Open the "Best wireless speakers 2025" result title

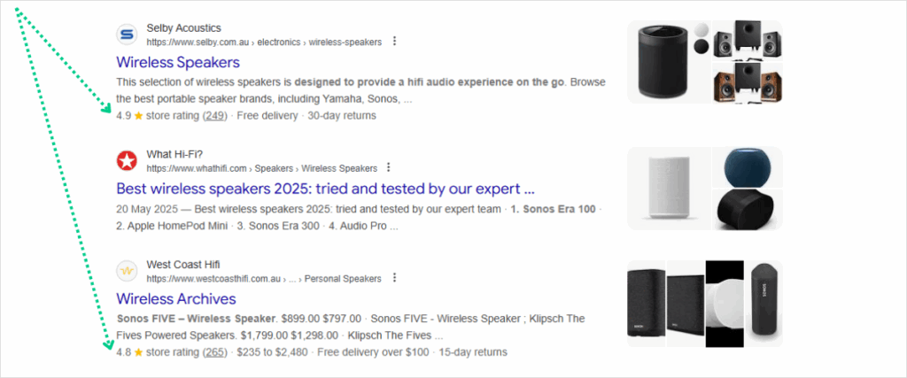point(325,189)
